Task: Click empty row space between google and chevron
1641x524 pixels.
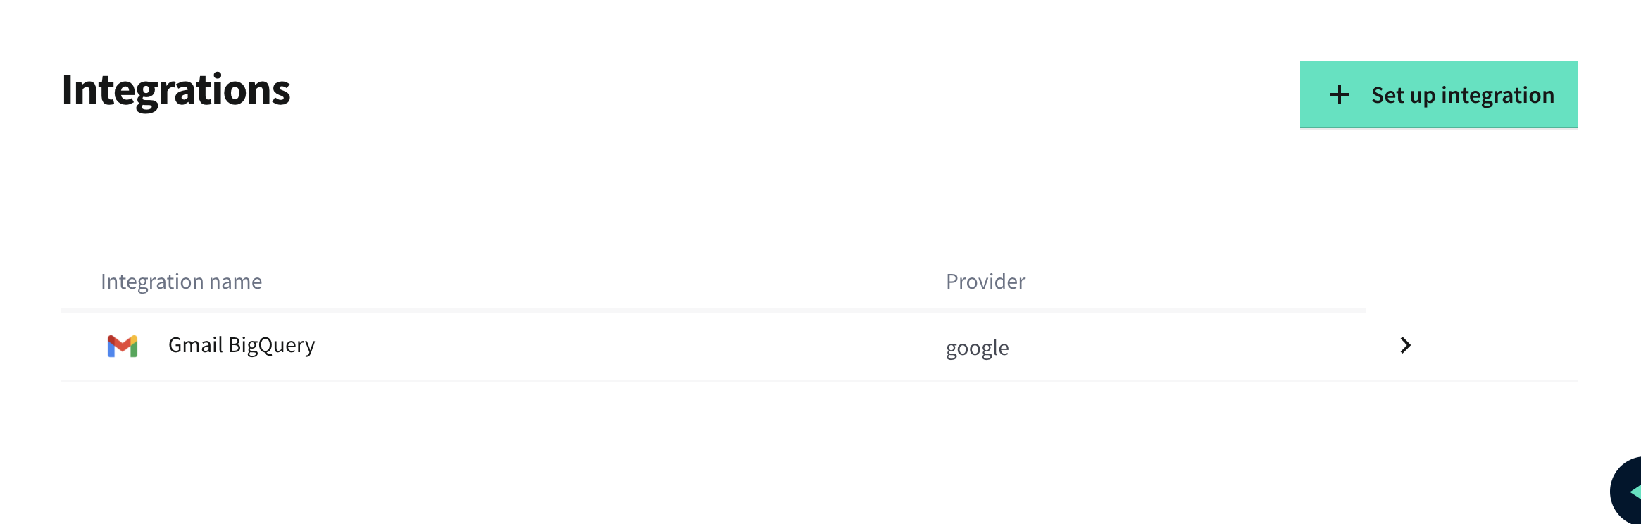Action: (x=1197, y=347)
